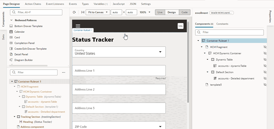Image resolution: width=274 pixels, height=129 pixels.
Task: Click Container Ruleset 1 label on canvas
Action: (83, 30)
